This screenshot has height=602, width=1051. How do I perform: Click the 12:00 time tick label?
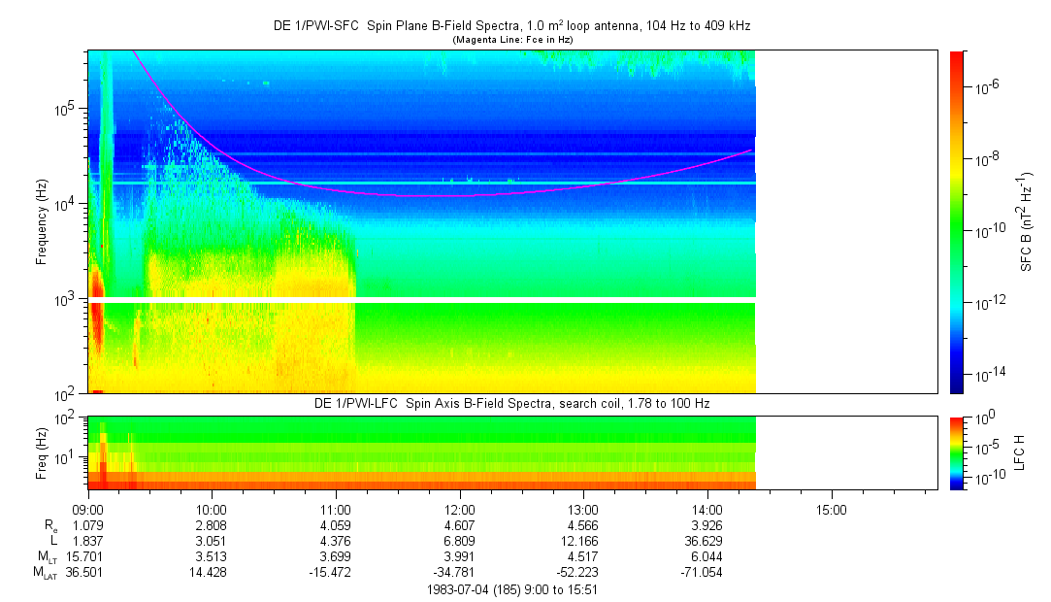pyautogui.click(x=459, y=509)
